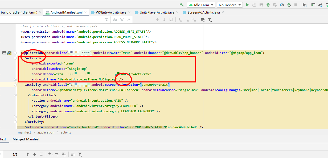Close the build.gradle (Idle Farm) tab
Viewport: 328px width, 168px height.
click(40, 12)
